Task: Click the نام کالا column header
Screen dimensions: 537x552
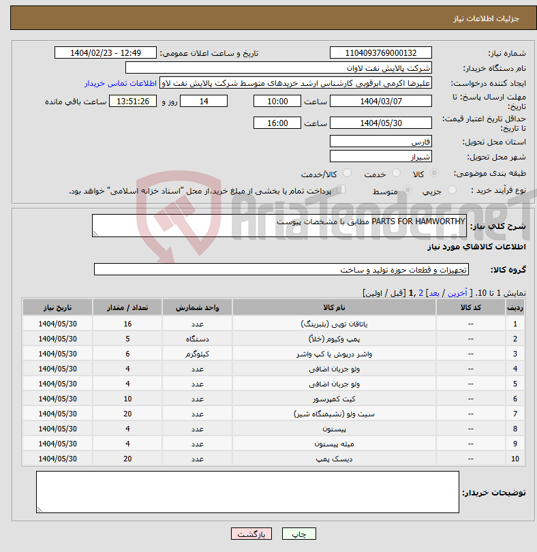Action: tap(334, 307)
